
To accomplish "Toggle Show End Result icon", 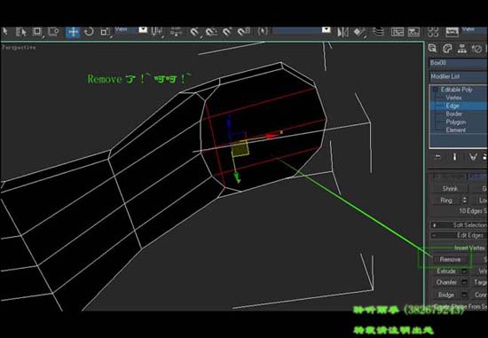I will point(454,157).
